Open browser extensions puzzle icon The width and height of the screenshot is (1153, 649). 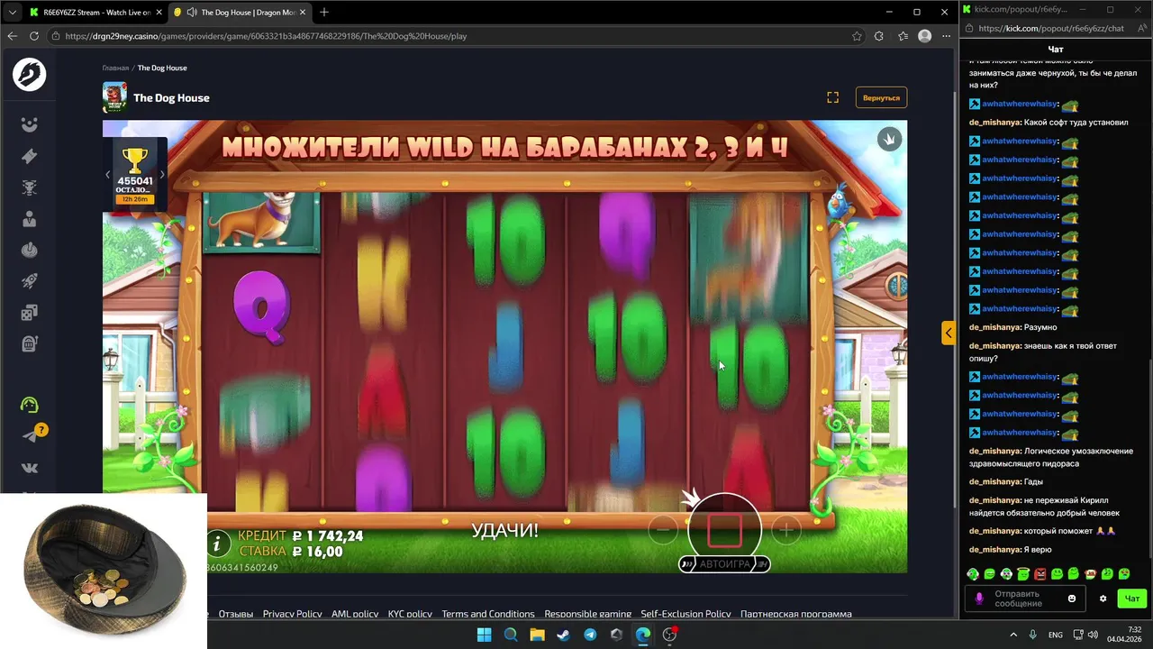click(x=879, y=36)
